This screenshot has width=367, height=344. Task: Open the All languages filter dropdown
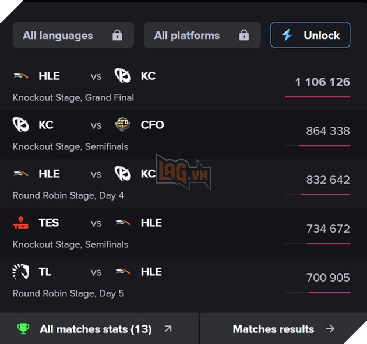[73, 36]
